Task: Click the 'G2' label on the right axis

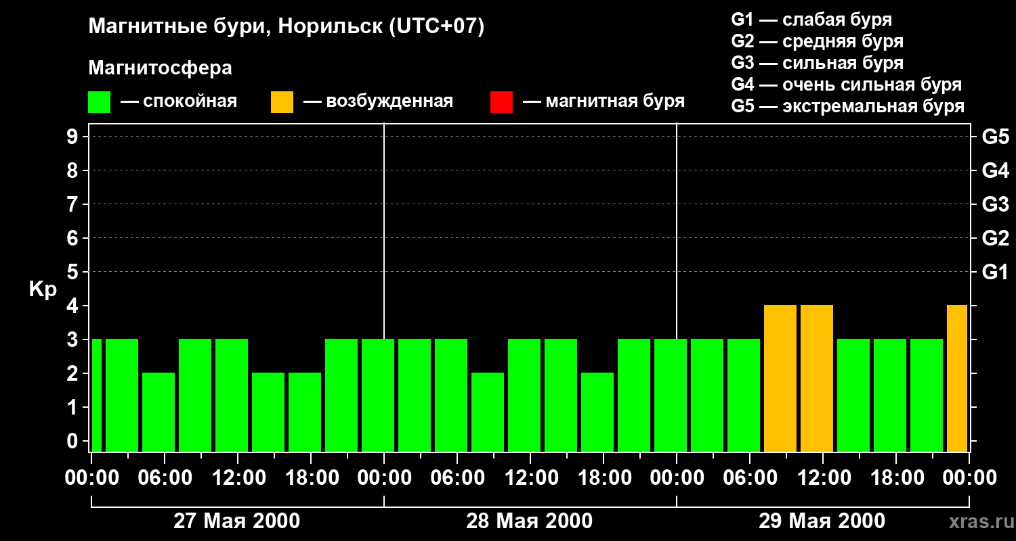Action: (995, 239)
